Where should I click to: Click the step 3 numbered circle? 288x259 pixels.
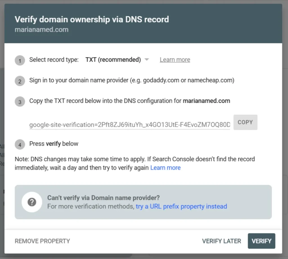click(x=20, y=102)
